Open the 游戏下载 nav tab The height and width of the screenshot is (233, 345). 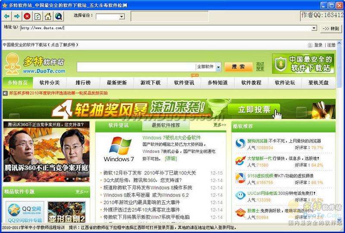click(151, 83)
